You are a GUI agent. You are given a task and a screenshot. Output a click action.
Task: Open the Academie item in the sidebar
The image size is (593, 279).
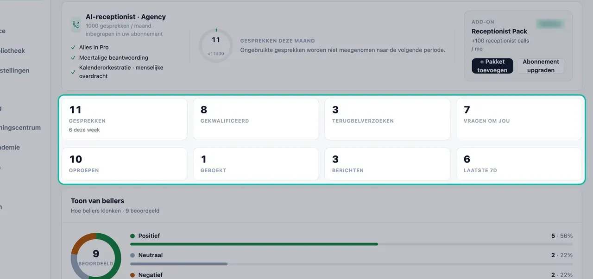(10, 148)
